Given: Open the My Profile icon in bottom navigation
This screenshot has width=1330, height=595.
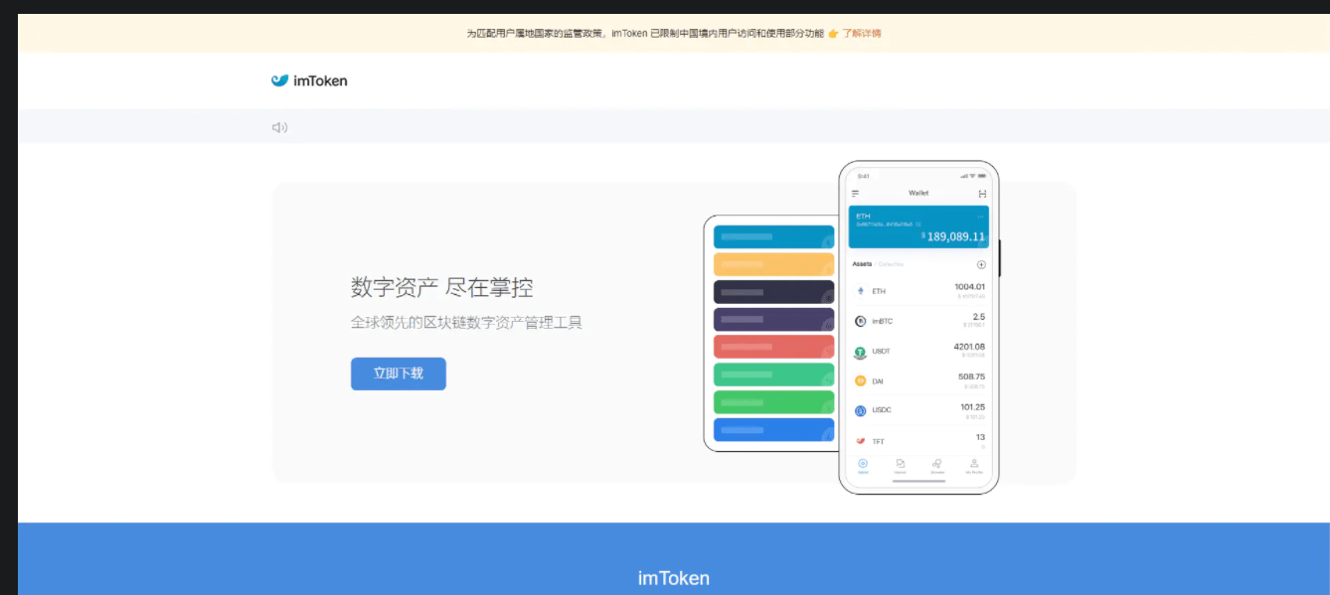Looking at the screenshot, I should 975,464.
